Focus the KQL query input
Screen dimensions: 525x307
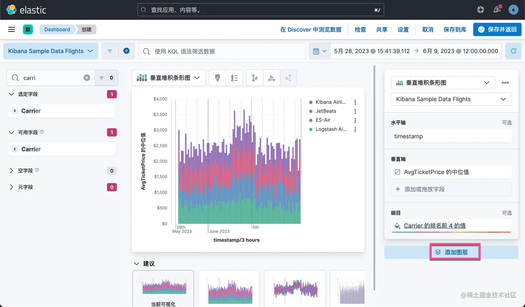click(x=222, y=51)
